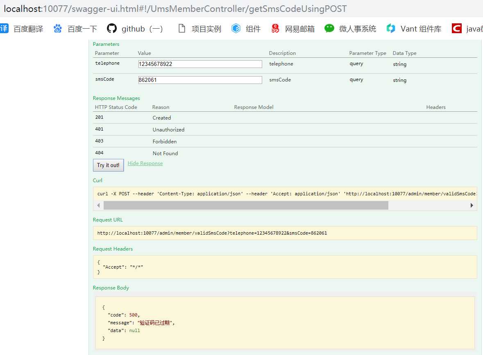The image size is (483, 355).
Task: Open the 项目实例 bookmark label
Action: [206, 29]
